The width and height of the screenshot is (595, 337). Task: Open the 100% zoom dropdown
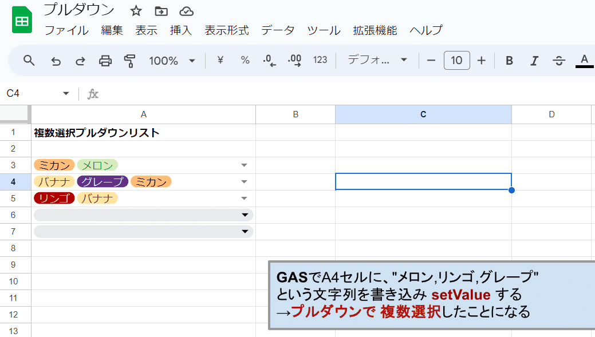pos(172,61)
